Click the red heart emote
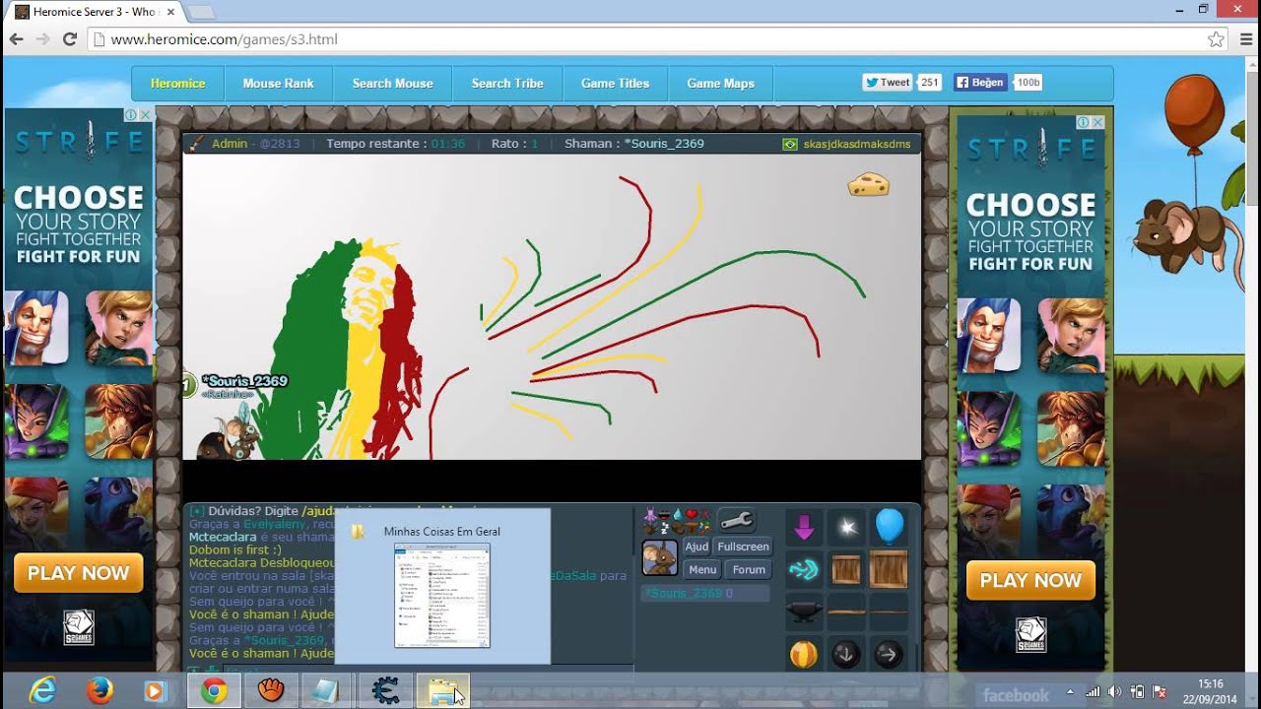Image resolution: width=1261 pixels, height=709 pixels. pos(692,513)
